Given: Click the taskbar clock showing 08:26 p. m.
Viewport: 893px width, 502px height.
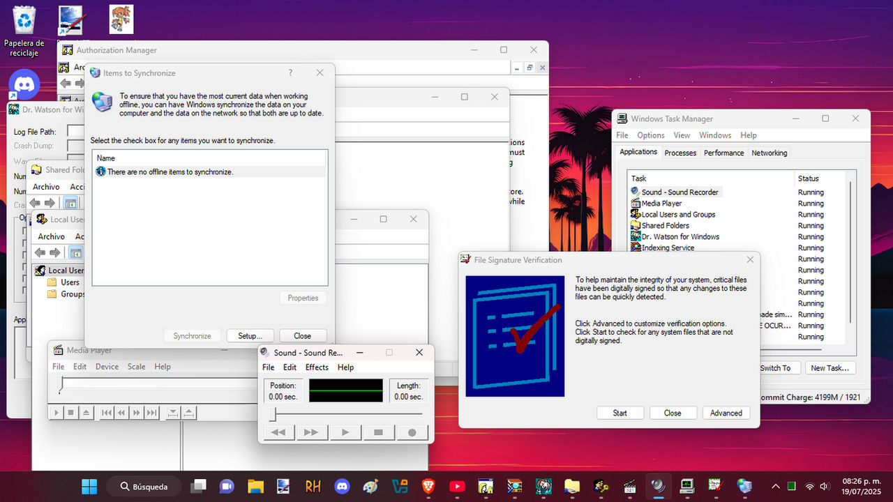Looking at the screenshot, I should pos(862,486).
